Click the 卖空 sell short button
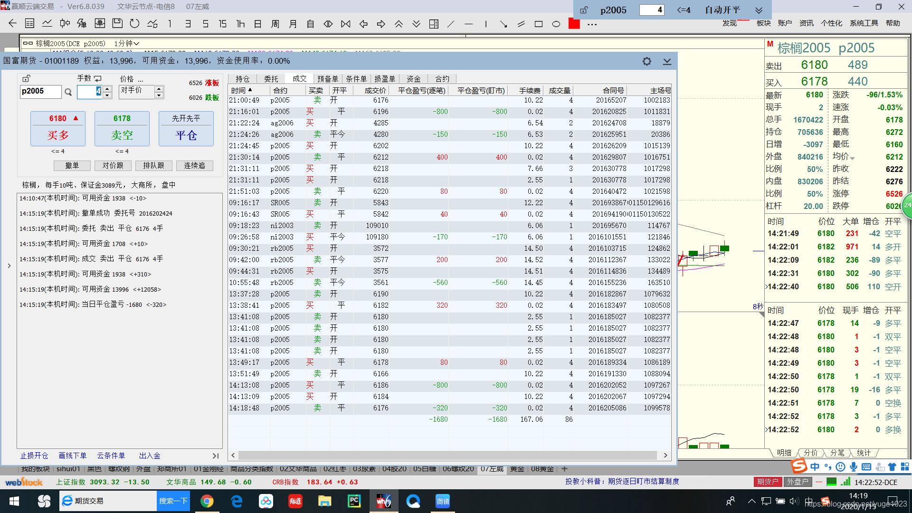 click(x=122, y=129)
